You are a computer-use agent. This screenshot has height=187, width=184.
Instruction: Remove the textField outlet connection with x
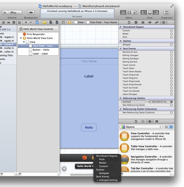[x=150, y=102]
